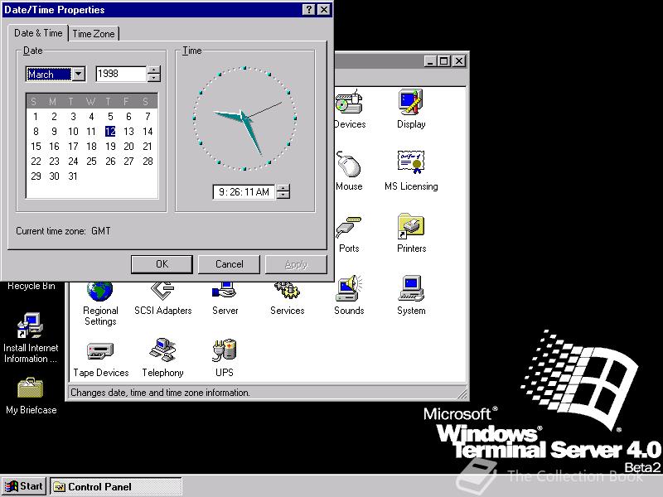Click the greyed-out Apply button

pos(296,264)
